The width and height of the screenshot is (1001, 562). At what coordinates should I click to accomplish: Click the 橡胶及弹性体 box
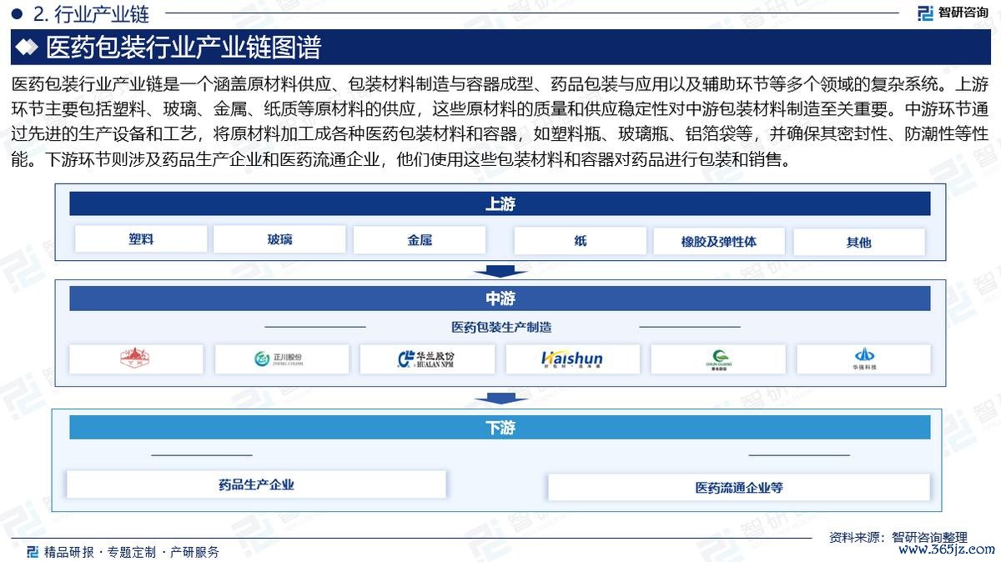718,242
